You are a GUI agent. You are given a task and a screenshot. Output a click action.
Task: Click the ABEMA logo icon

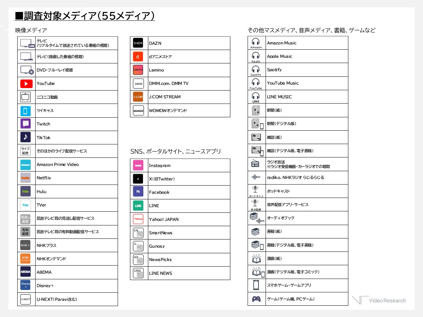26,272
